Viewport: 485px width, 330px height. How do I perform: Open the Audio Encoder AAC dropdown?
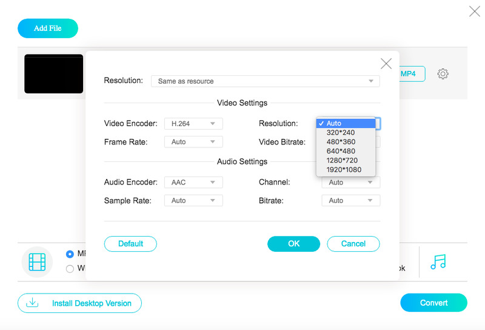point(193,183)
